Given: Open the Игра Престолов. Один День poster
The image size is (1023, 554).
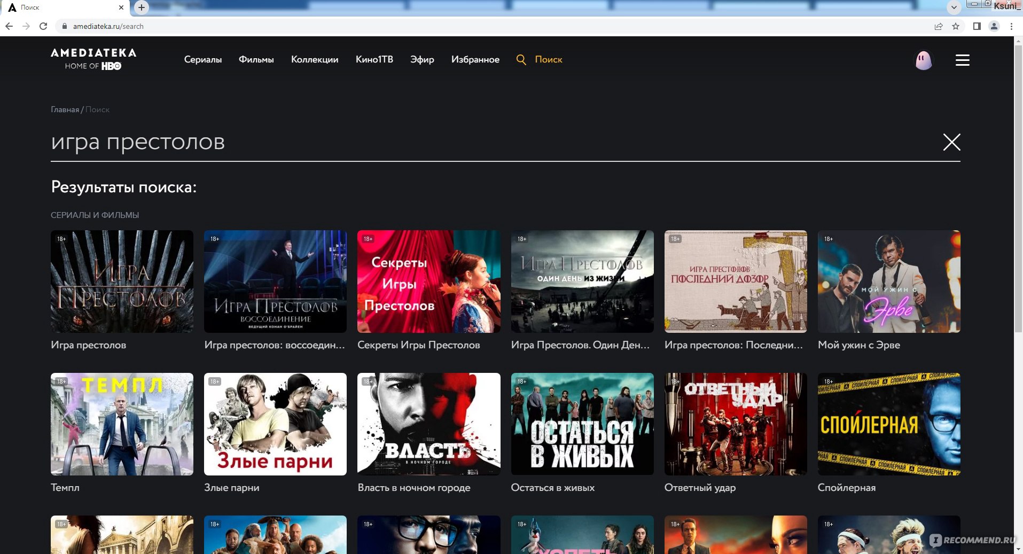Looking at the screenshot, I should [x=582, y=282].
